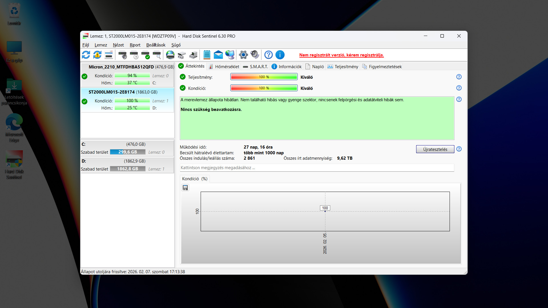Viewport: 548px width, 308px height.
Task: Open the Beállítások menu
Action: tap(156, 45)
